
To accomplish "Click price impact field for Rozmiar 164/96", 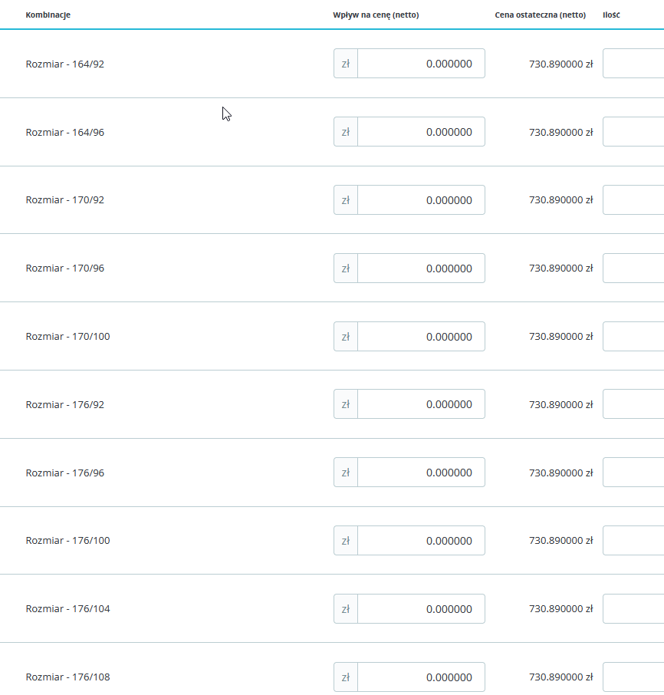I will pos(421,132).
